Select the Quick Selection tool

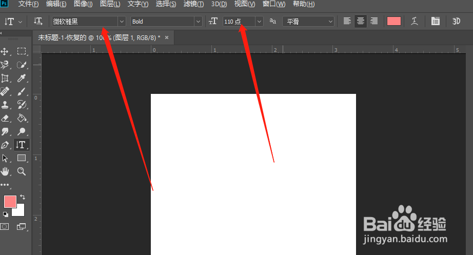pos(22,65)
